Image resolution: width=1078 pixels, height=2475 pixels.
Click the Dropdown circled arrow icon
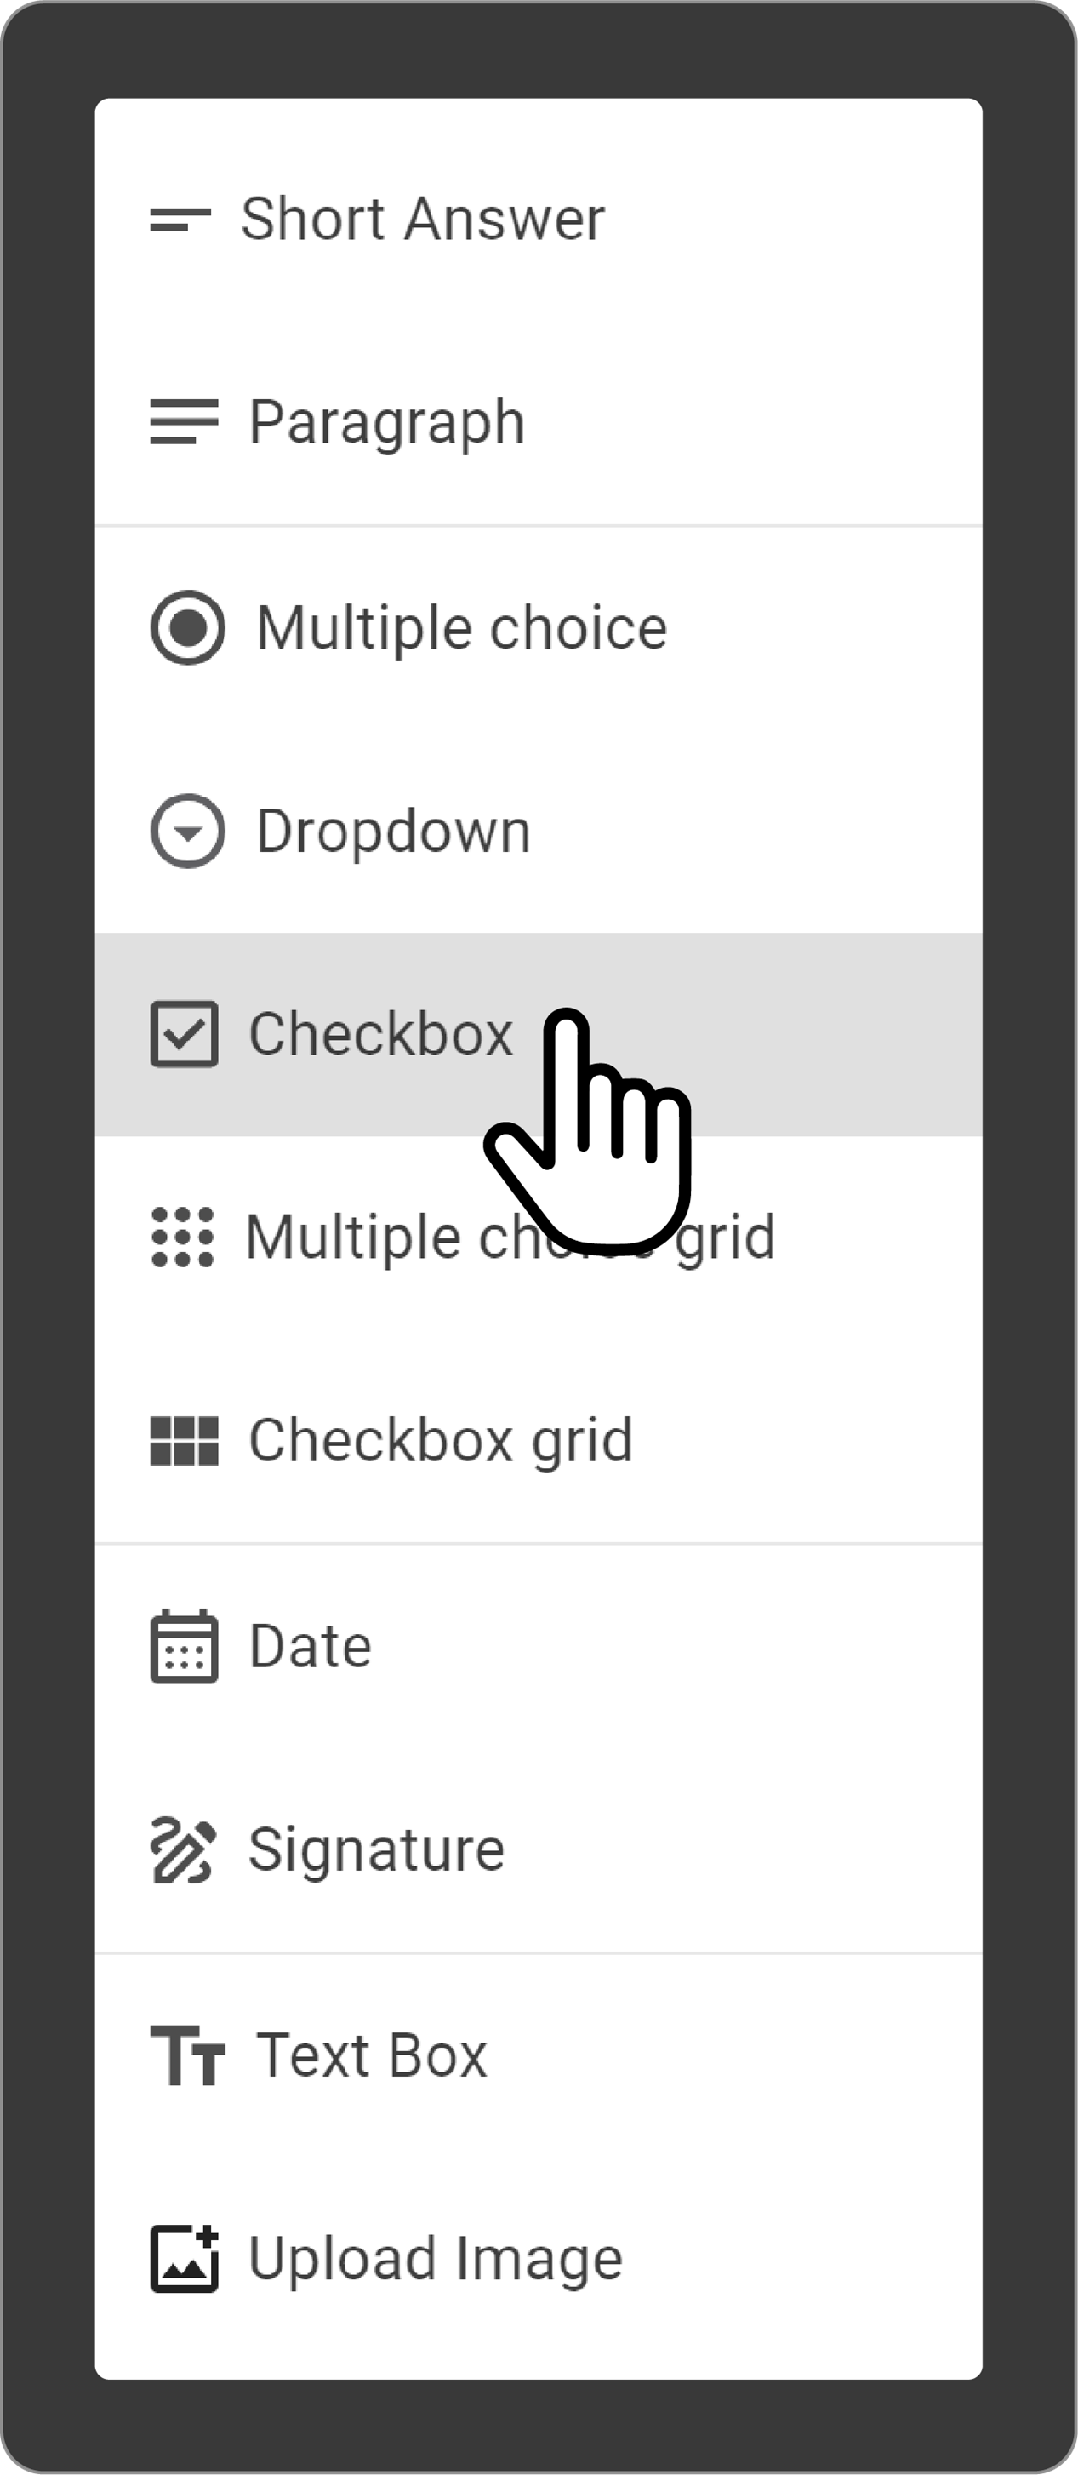[x=187, y=831]
